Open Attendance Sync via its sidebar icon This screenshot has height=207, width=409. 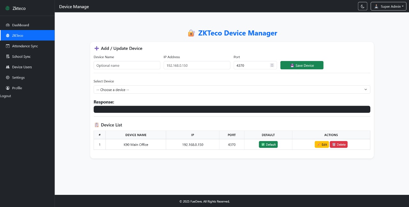tap(8, 46)
